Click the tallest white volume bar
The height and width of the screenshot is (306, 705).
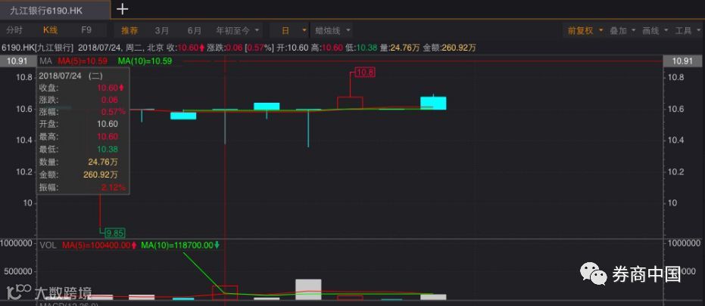pyautogui.click(x=308, y=289)
